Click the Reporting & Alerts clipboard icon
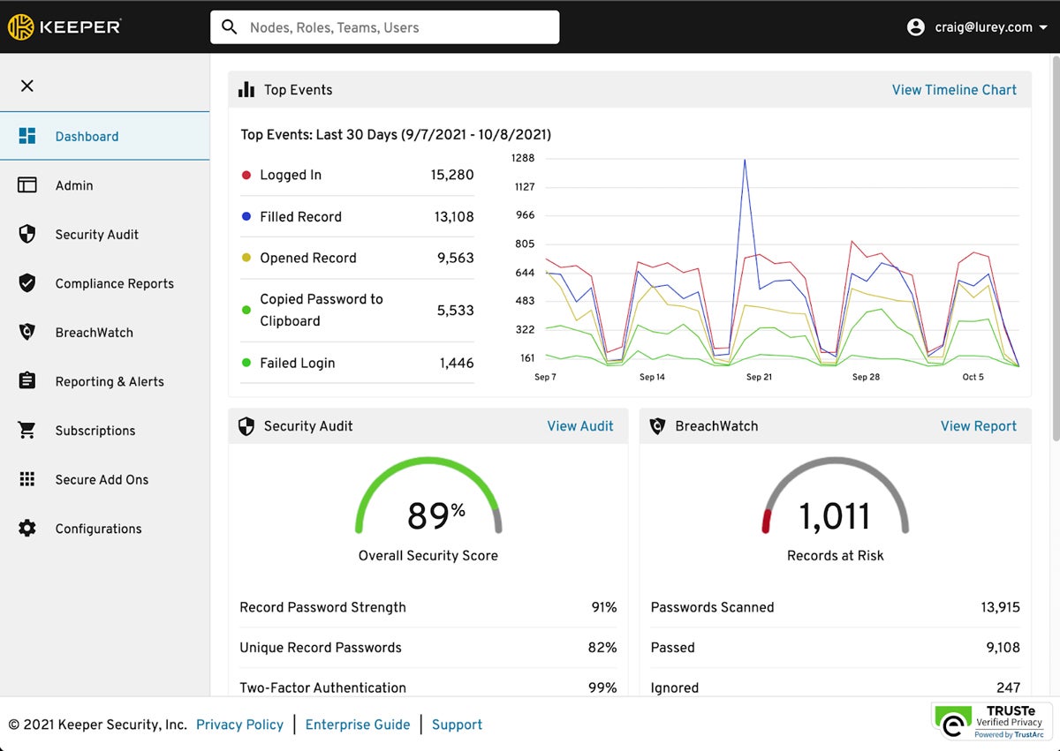 [x=27, y=381]
